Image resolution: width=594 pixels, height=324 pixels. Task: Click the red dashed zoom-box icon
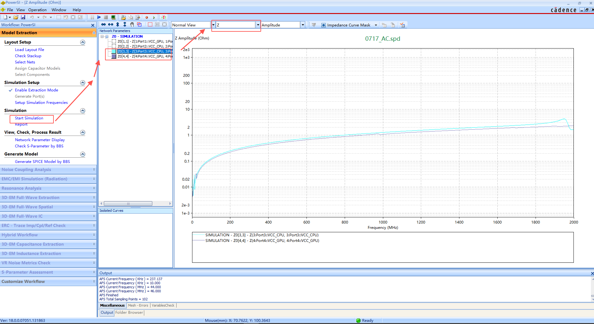click(150, 25)
